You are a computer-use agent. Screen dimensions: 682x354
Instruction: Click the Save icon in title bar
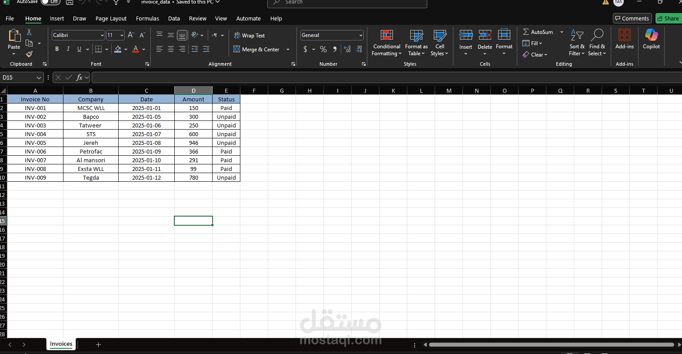70,2
